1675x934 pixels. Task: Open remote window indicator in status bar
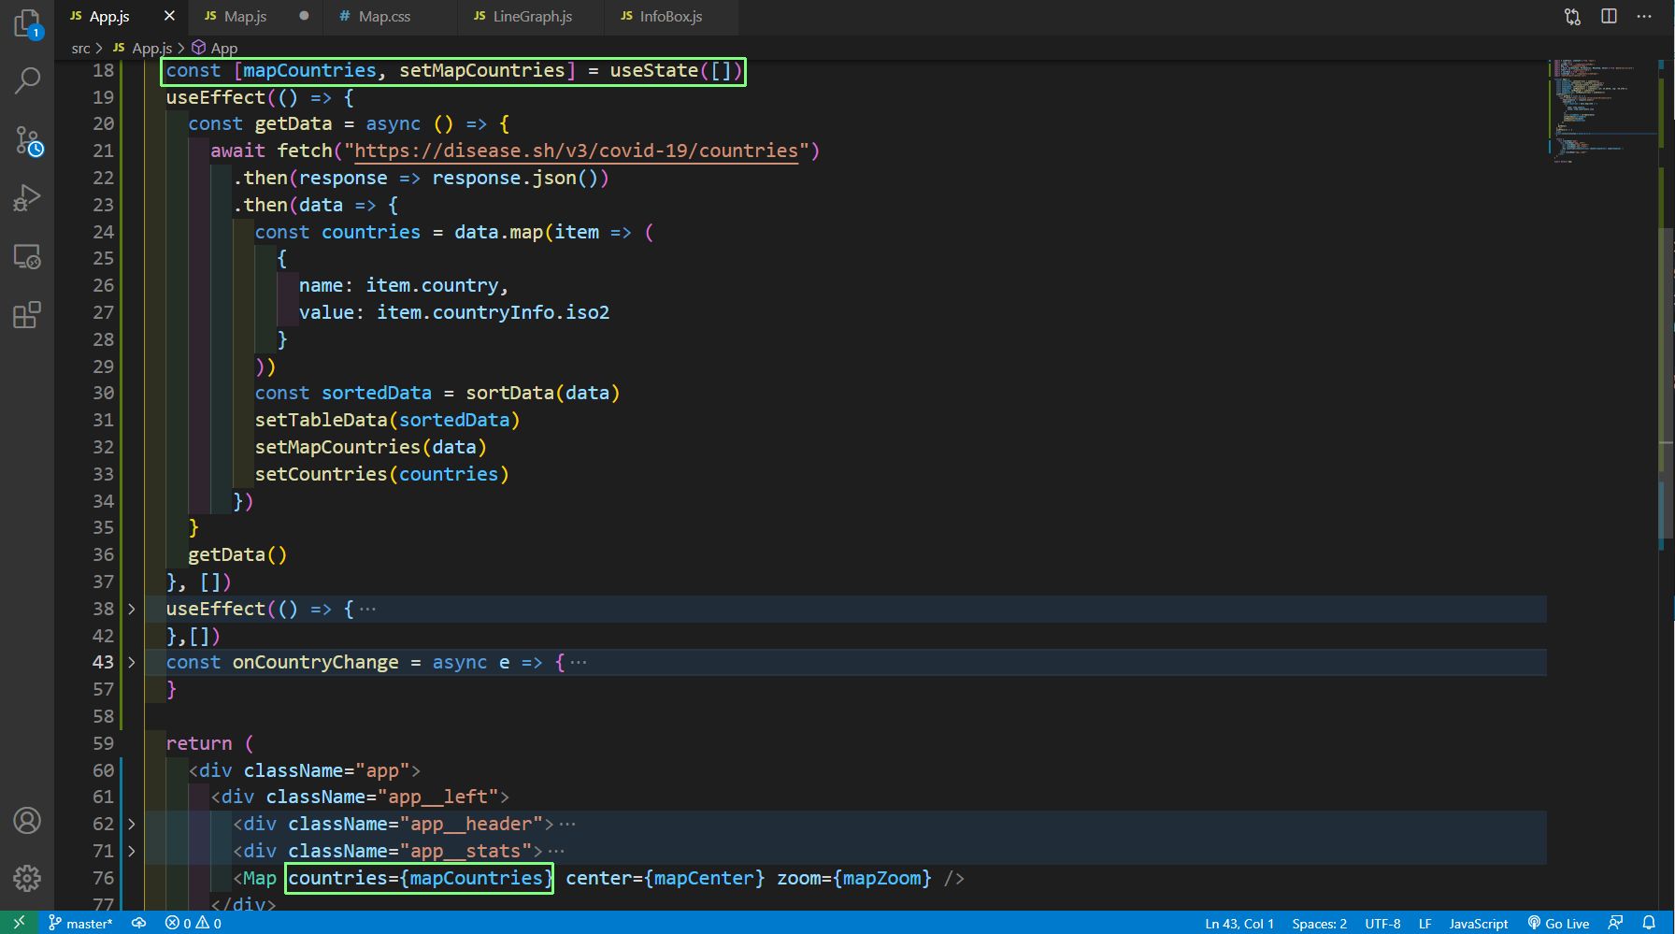click(19, 923)
